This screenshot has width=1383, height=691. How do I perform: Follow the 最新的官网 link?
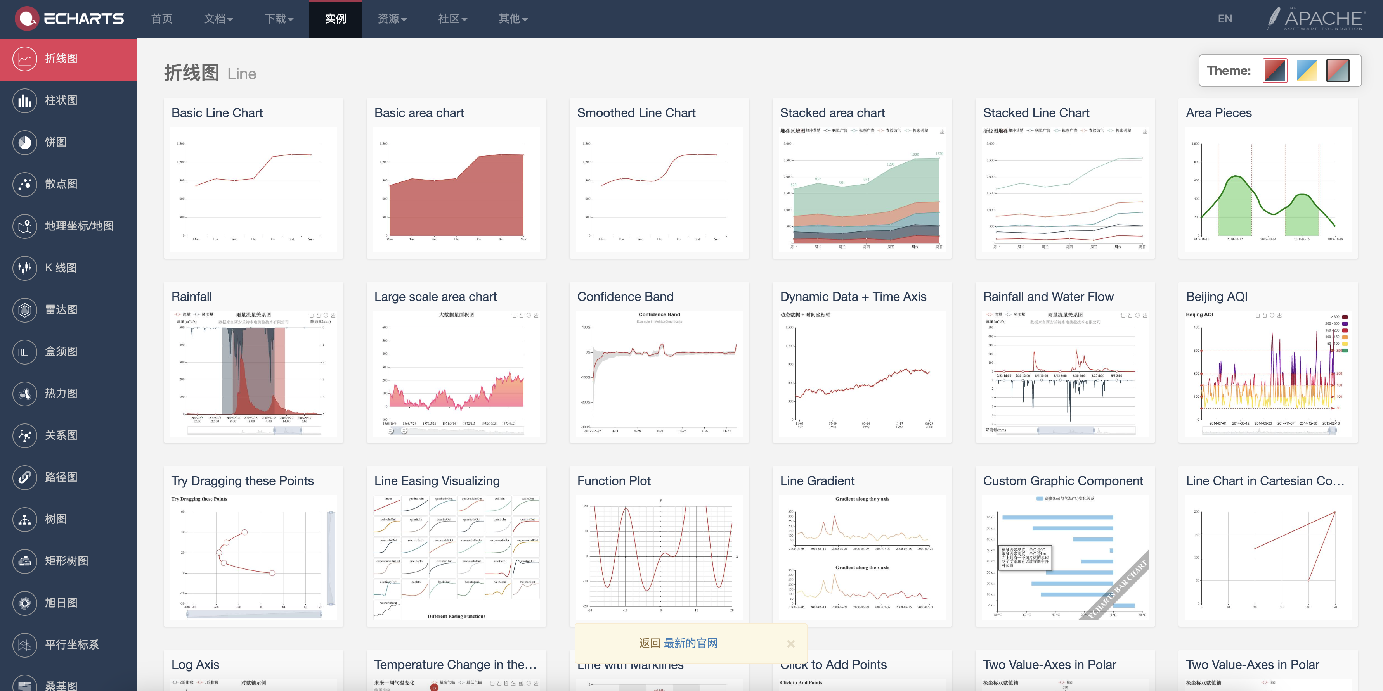[690, 643]
